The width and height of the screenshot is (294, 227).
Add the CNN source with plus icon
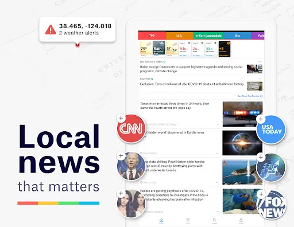(x=121, y=118)
